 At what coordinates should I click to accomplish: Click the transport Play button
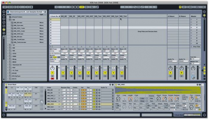[x=72, y=7]
